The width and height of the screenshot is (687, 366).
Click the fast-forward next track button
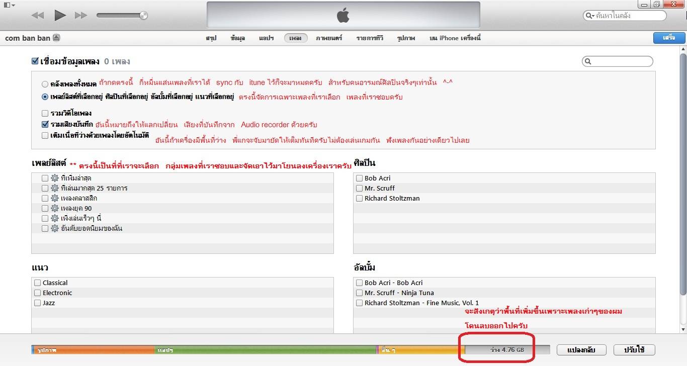click(81, 16)
